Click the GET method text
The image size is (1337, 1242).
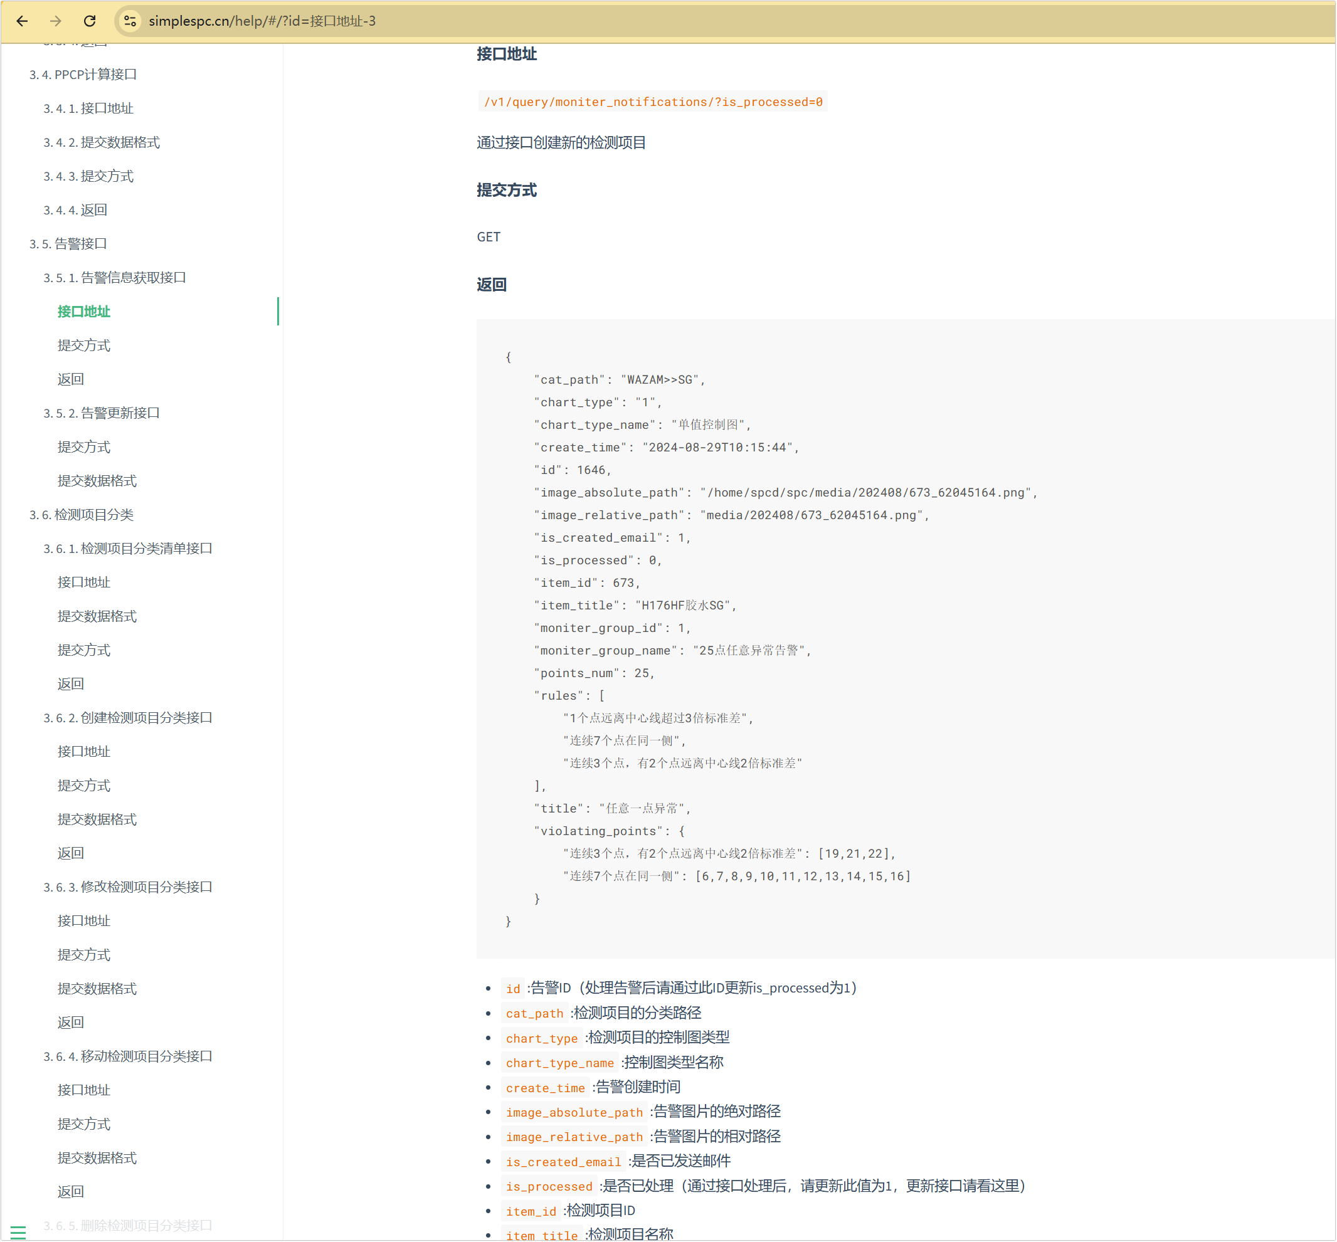click(x=489, y=237)
